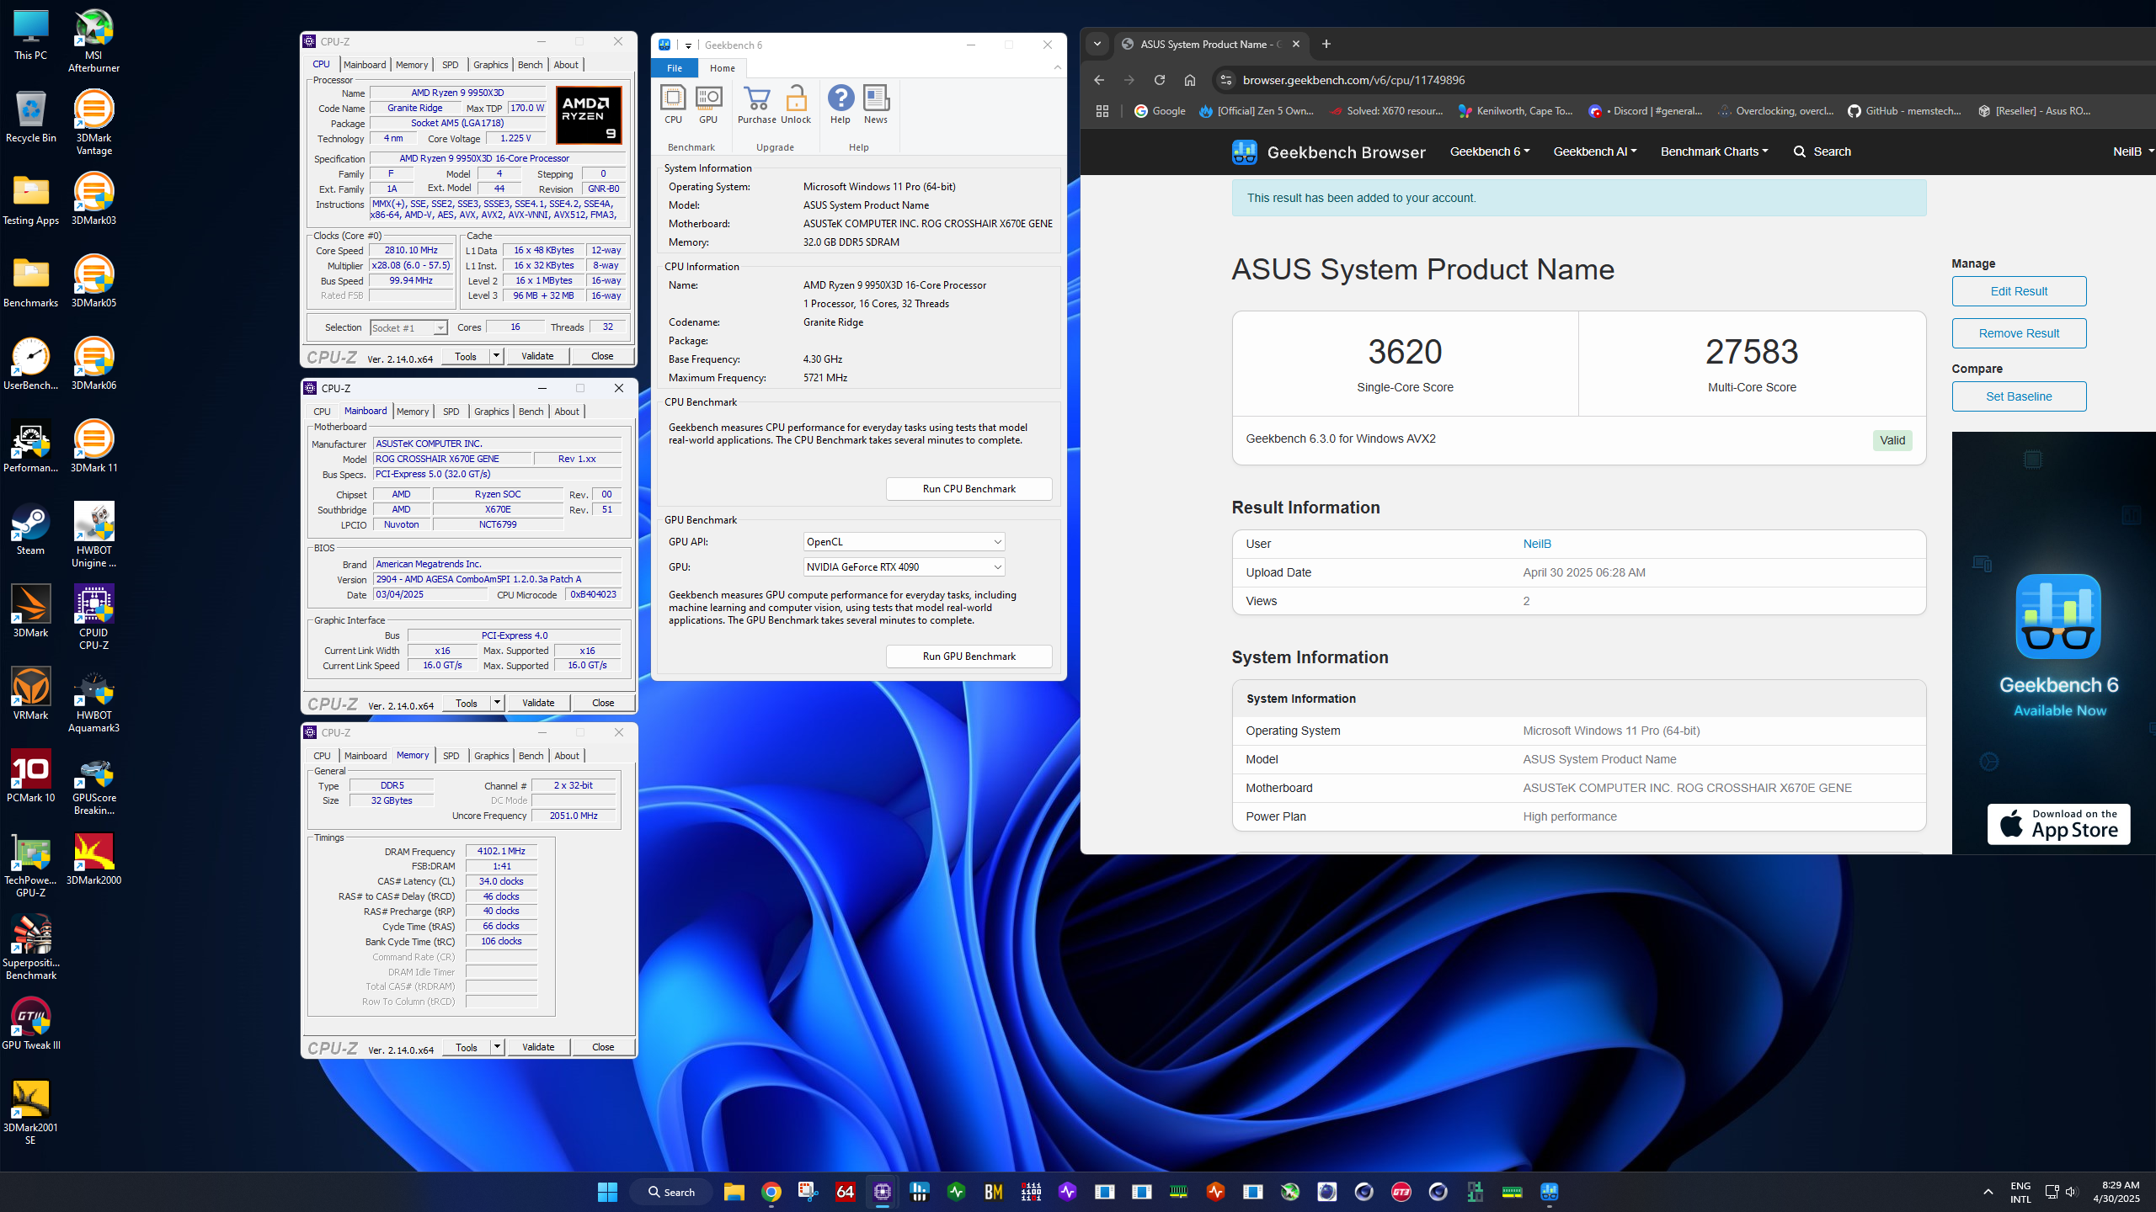The width and height of the screenshot is (2156, 1212).
Task: Open File Explorer from the taskbar
Action: click(x=734, y=1192)
